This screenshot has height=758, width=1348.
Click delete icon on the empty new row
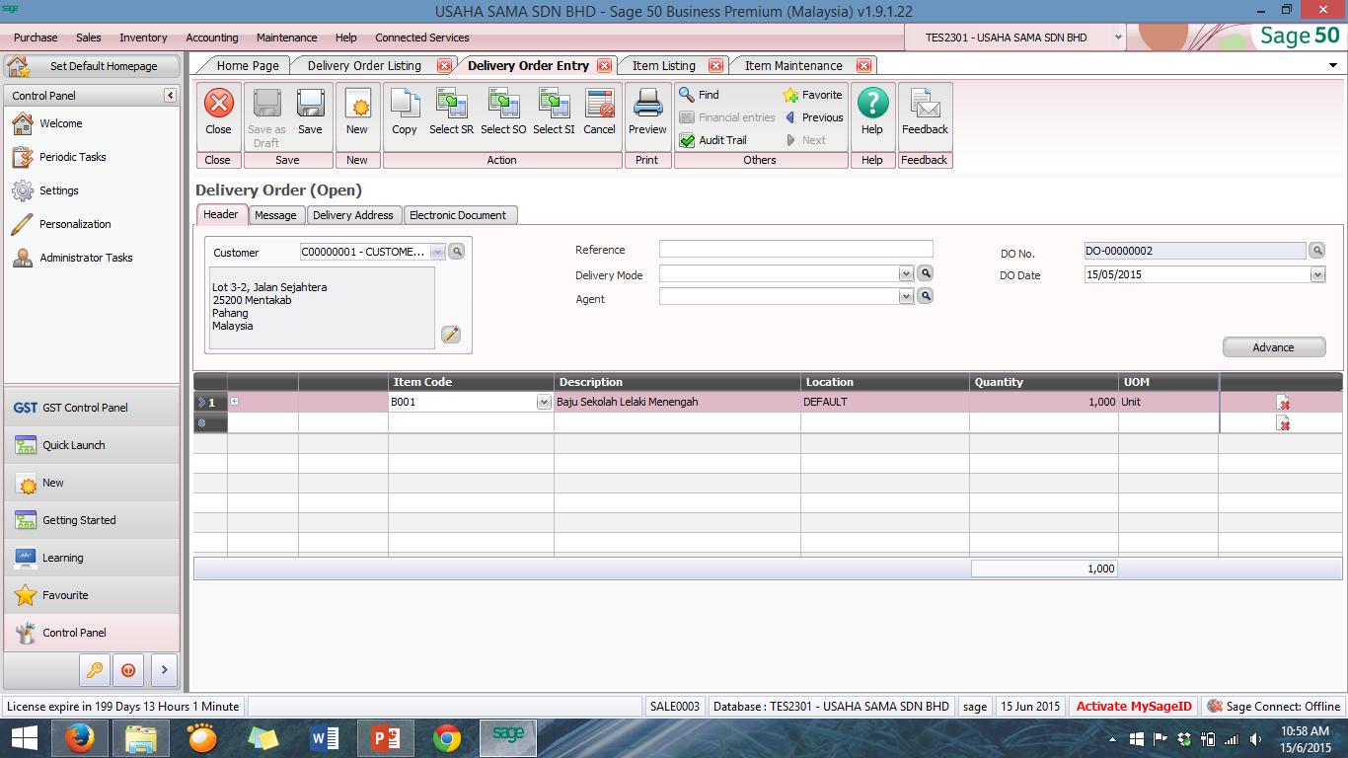click(x=1283, y=423)
